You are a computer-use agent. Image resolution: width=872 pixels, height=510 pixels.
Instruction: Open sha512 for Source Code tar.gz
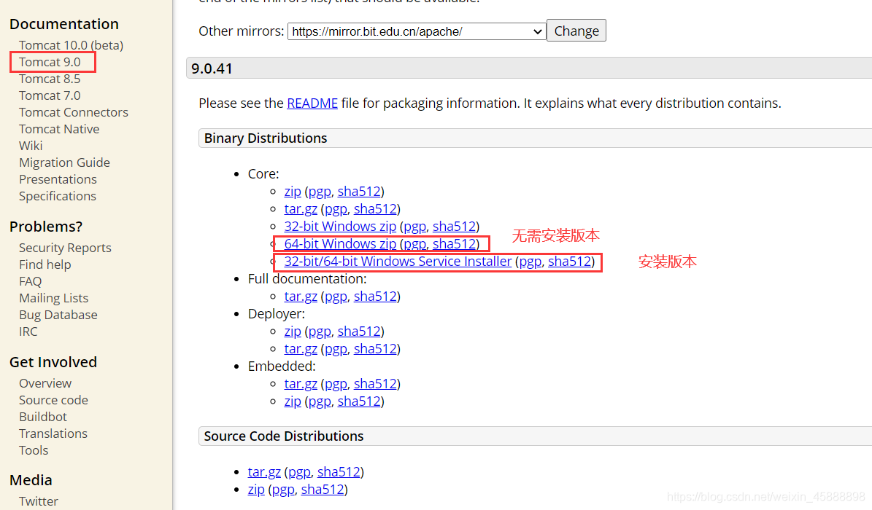click(339, 471)
